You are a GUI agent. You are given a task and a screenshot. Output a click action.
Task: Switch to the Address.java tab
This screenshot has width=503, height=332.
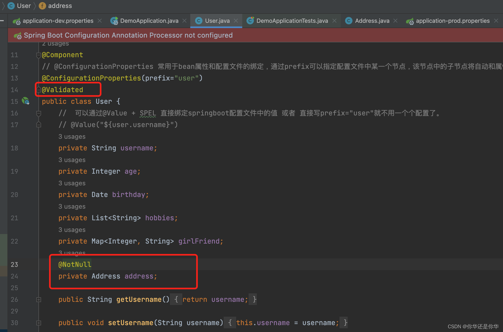(372, 21)
